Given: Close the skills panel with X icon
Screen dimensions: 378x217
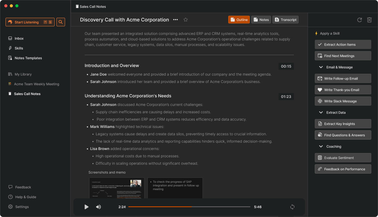Looking at the screenshot, I should (369, 20).
